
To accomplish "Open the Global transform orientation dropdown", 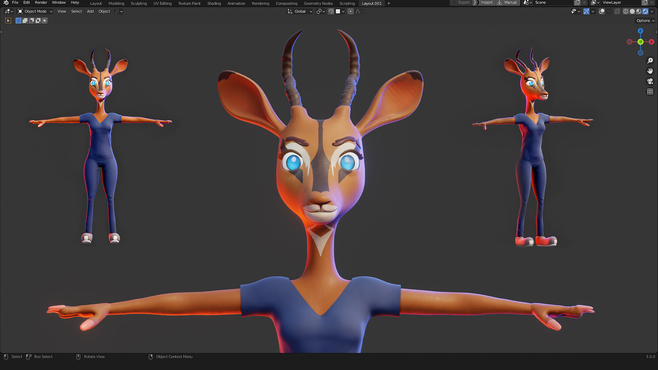I will pos(300,11).
